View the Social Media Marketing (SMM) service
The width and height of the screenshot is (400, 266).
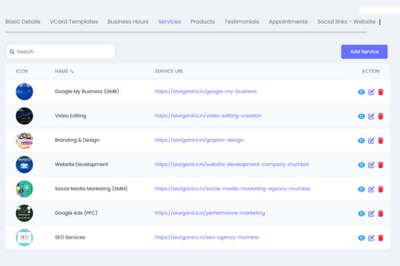(x=361, y=189)
